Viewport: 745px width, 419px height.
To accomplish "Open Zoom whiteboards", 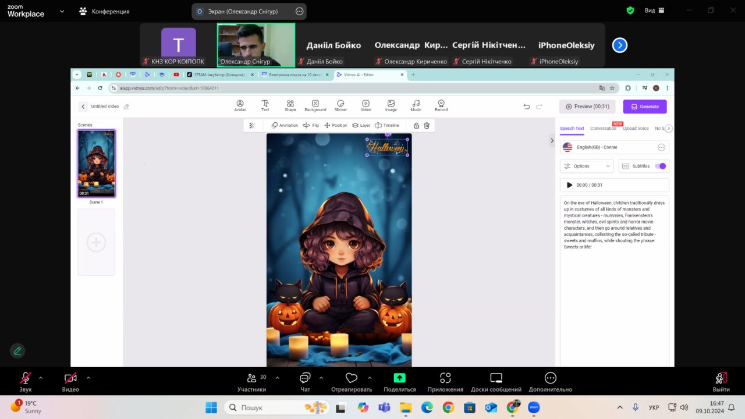I will point(496,381).
